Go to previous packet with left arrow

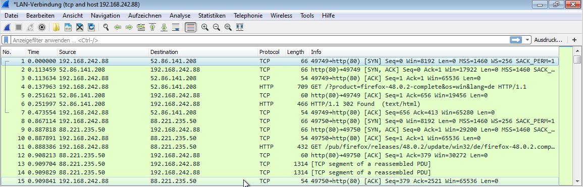coord(118,27)
